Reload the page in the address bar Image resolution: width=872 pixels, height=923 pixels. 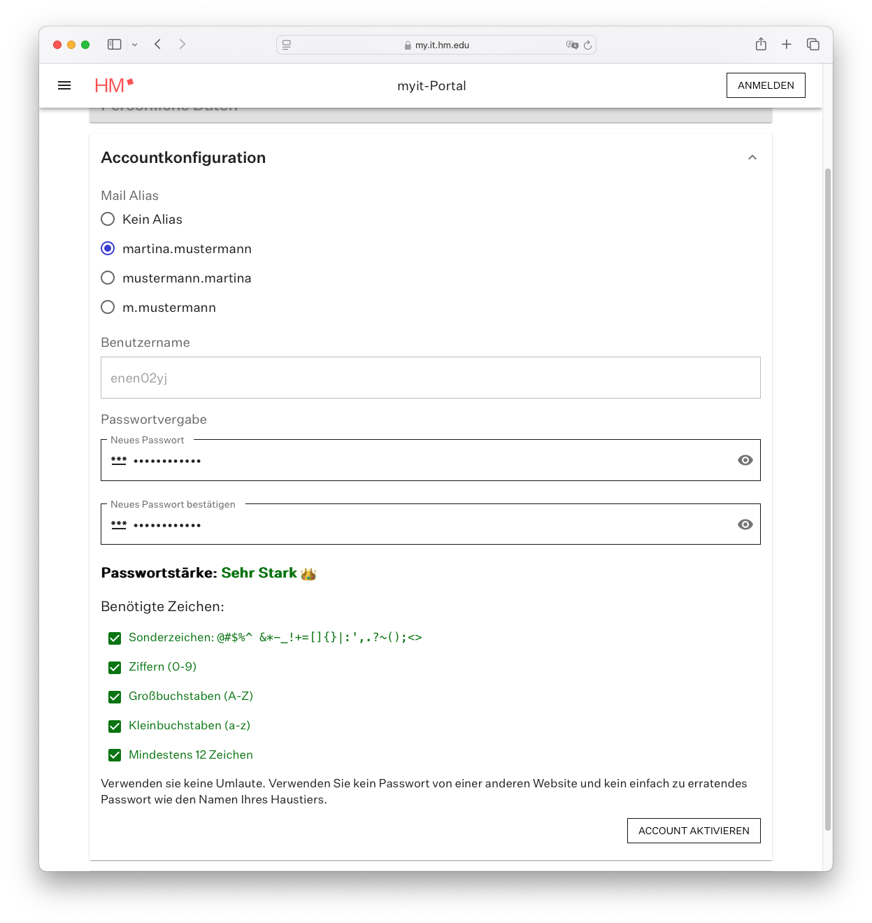[588, 45]
